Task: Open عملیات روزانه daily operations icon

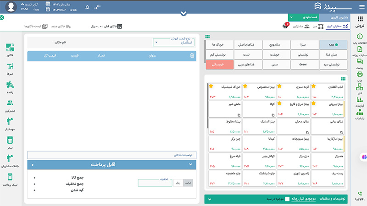Action: click(360, 49)
